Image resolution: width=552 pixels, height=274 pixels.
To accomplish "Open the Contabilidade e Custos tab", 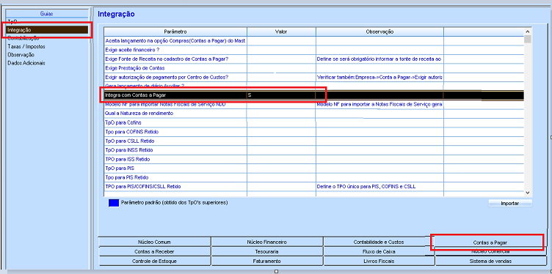I will pyautogui.click(x=379, y=242).
